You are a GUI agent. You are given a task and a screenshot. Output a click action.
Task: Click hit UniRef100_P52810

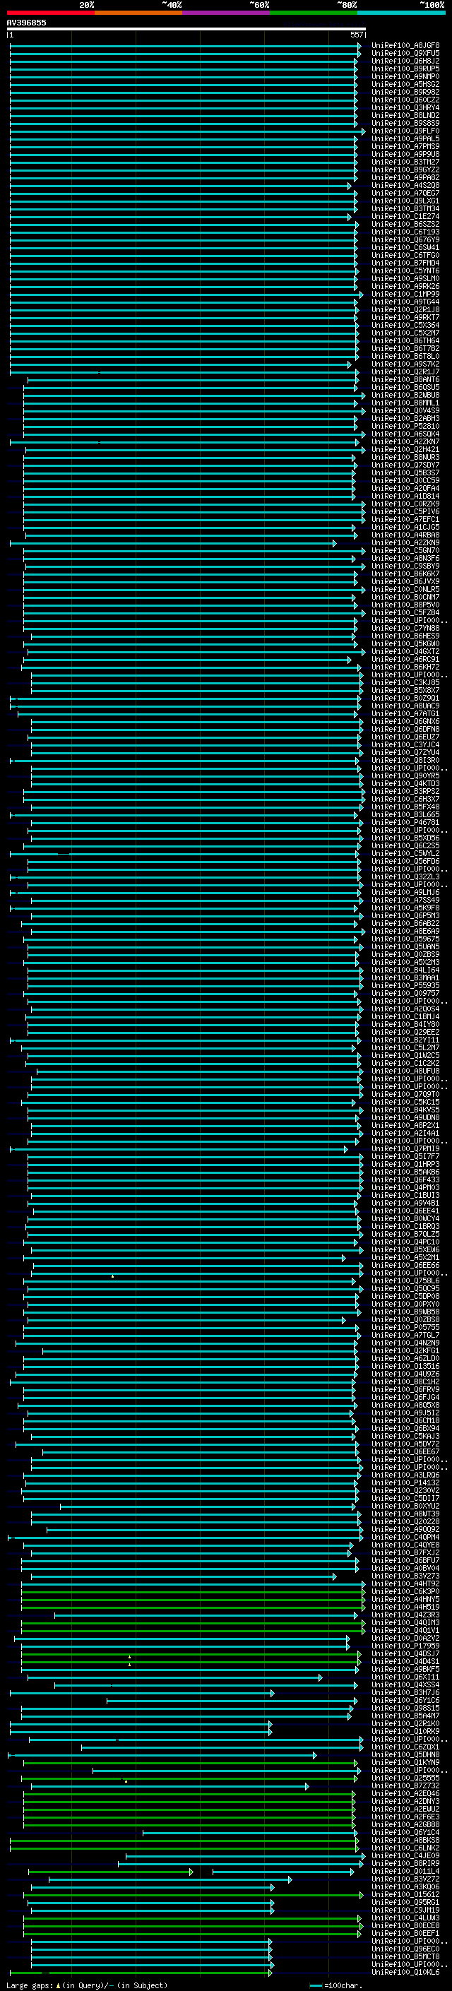[405, 426]
